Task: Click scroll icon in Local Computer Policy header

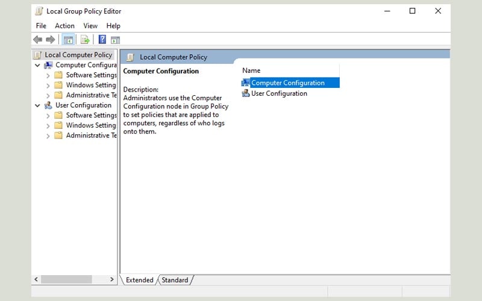Action: 130,57
